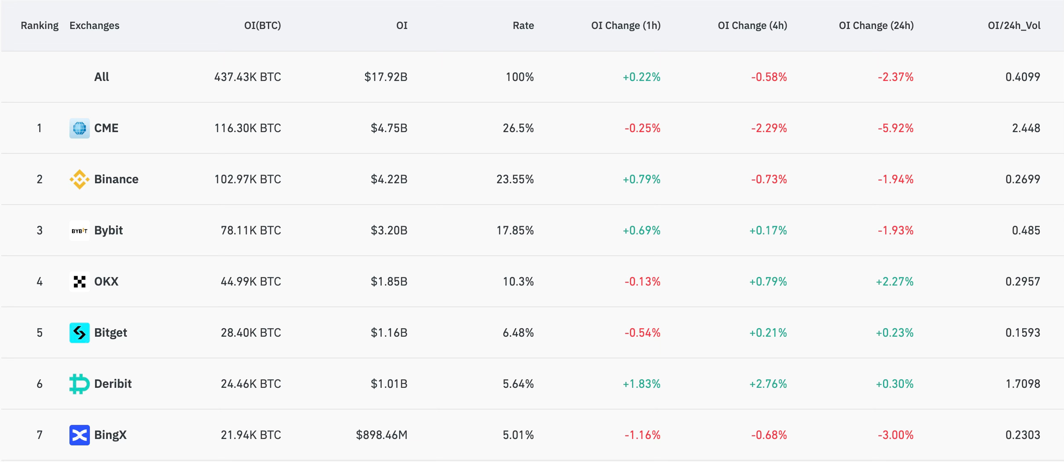
Task: Select the All row label
Action: 101,77
